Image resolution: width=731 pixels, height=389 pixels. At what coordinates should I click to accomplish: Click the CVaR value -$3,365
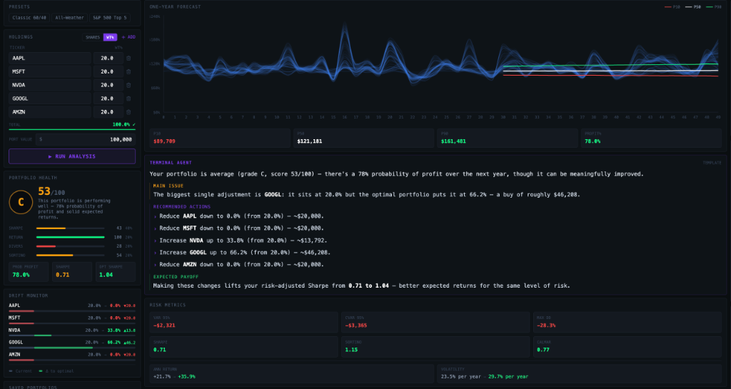point(356,325)
